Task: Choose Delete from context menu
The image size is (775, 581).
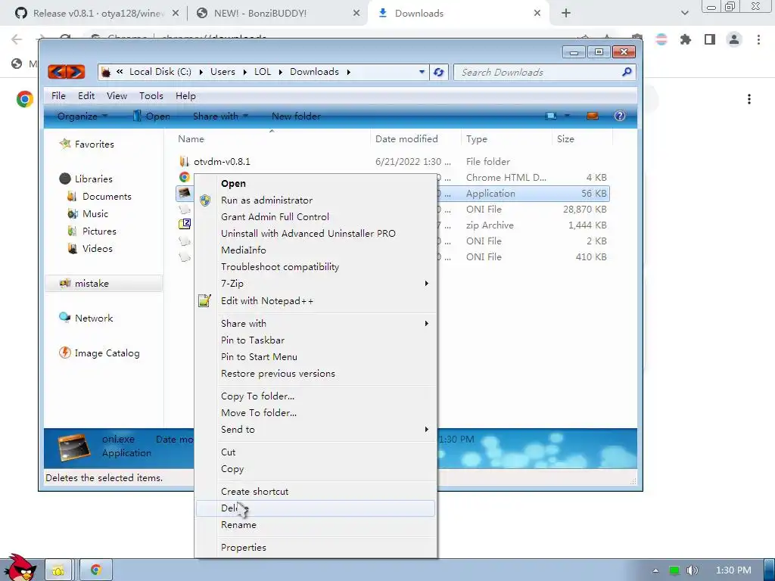Action: click(x=316, y=508)
